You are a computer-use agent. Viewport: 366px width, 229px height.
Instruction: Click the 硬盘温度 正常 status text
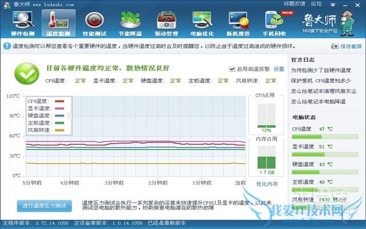click(x=176, y=81)
